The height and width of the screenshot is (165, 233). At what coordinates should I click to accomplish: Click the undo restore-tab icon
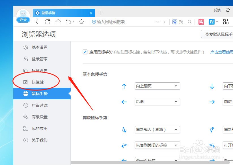[x=68, y=22]
